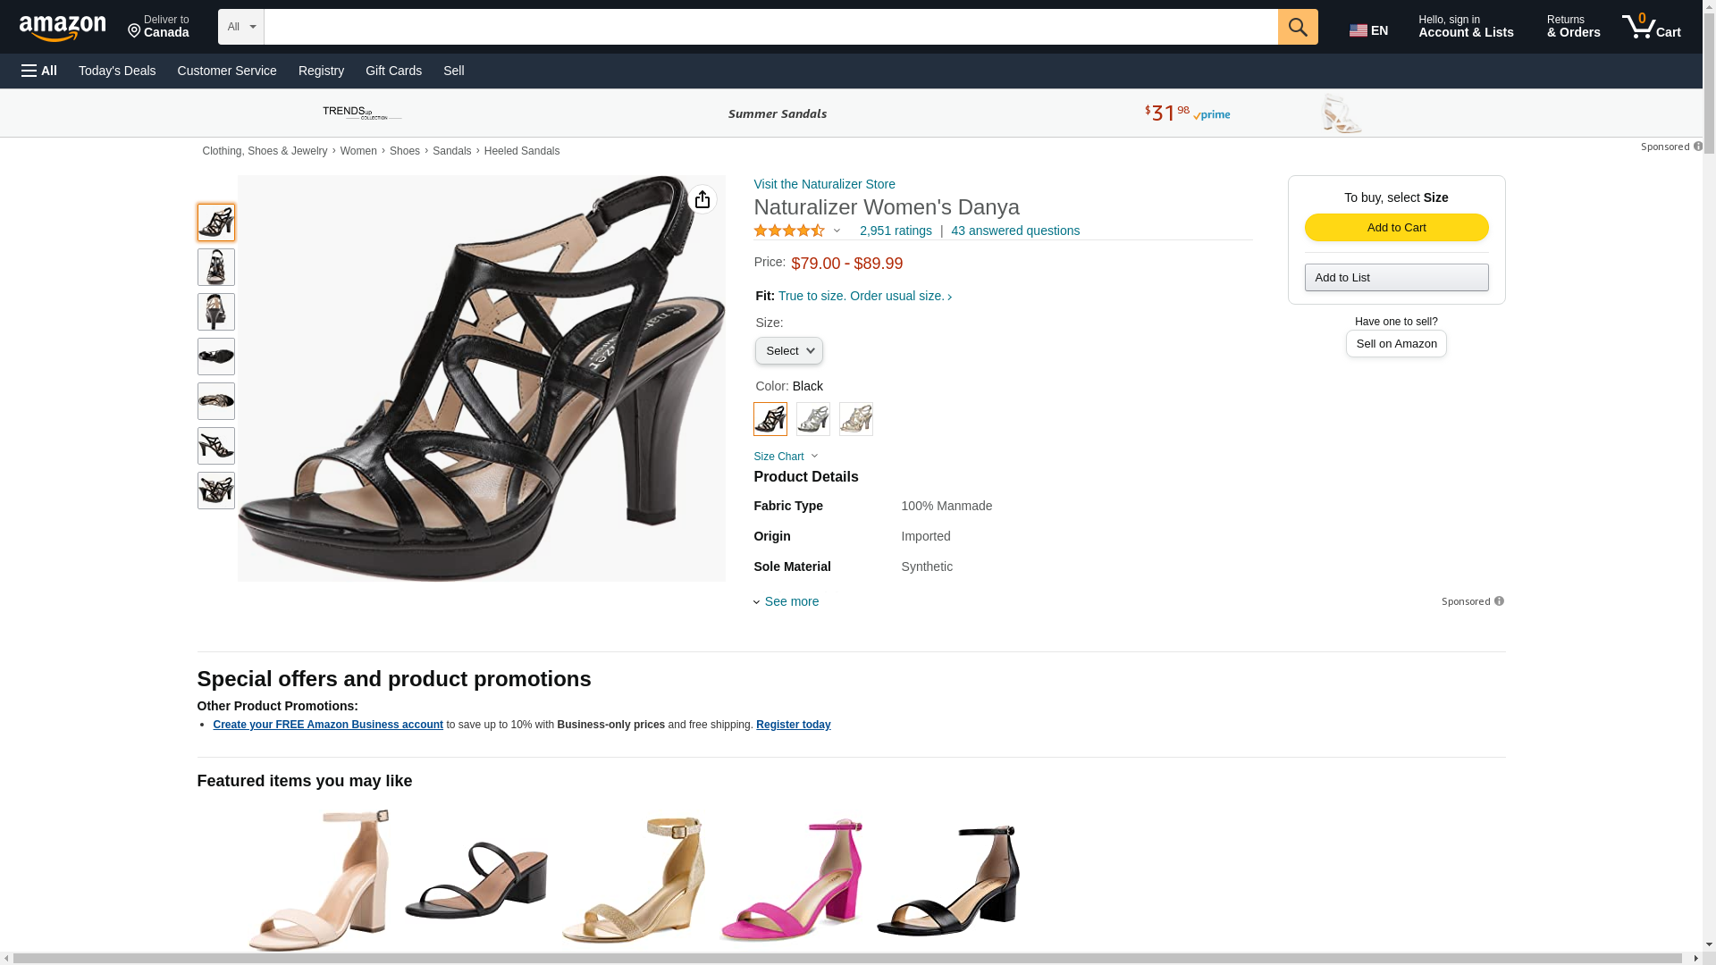
Task: Click the language flag EN selector
Action: coord(1368,30)
